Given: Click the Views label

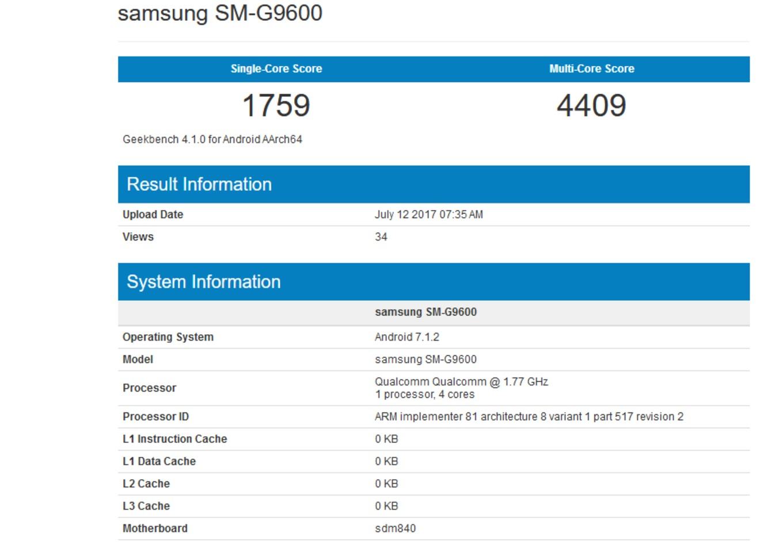Looking at the screenshot, I should pos(138,237).
